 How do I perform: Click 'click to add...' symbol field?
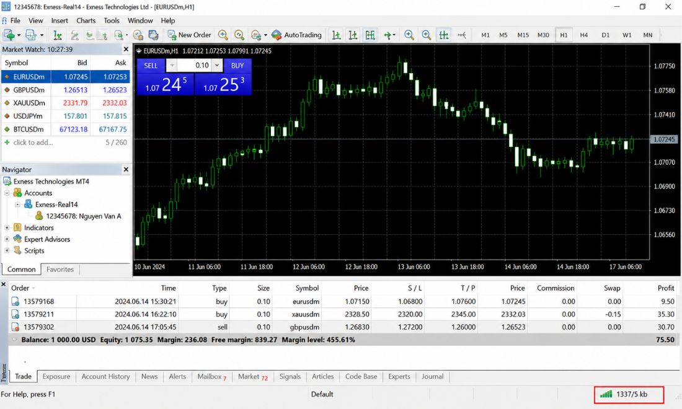(33, 142)
